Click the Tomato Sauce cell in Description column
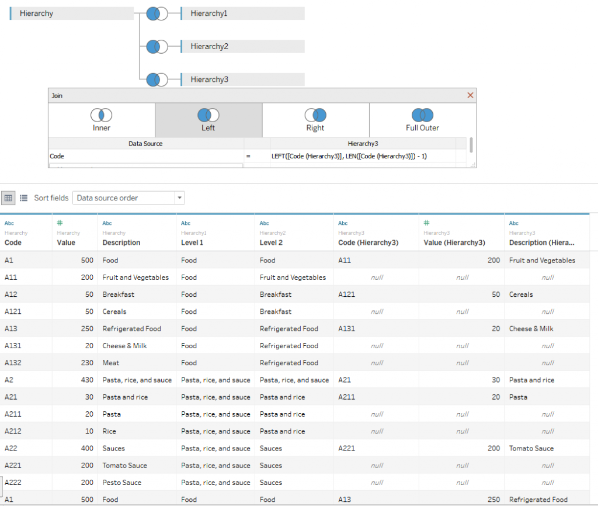Viewport: 598px width, 506px height. coord(137,466)
